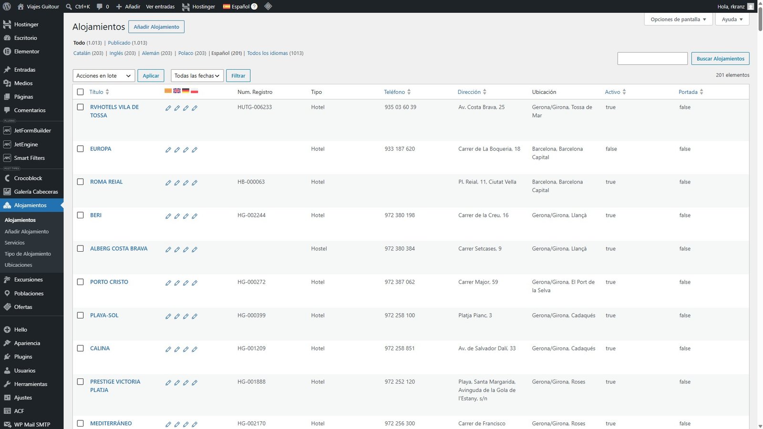Edit Polish translation pencil for EUROPA
Screen dimensions: 763x429
point(195,150)
